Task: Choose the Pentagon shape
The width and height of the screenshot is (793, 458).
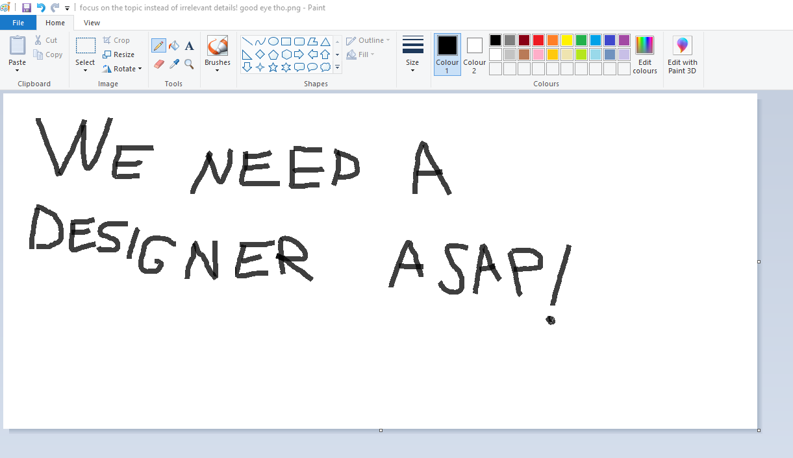Action: point(273,54)
